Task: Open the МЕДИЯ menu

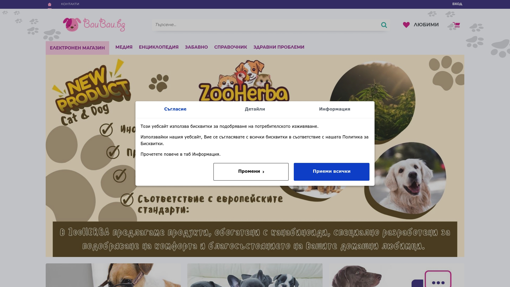Action: (124, 47)
